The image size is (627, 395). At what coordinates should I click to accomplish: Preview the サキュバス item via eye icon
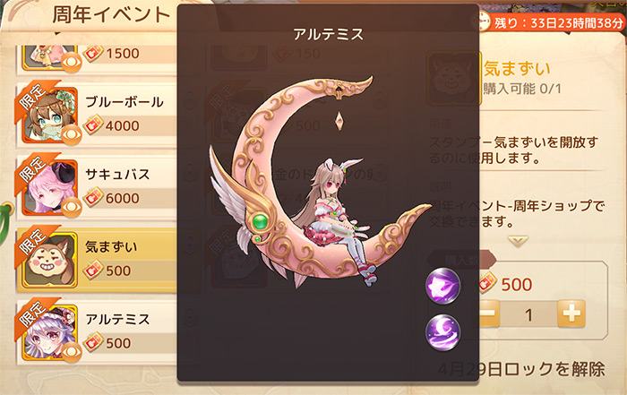click(72, 207)
